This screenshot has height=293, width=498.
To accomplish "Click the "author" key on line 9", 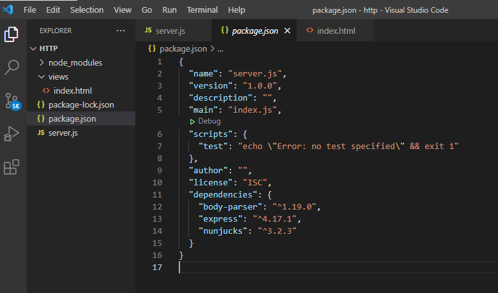I will (x=208, y=171).
